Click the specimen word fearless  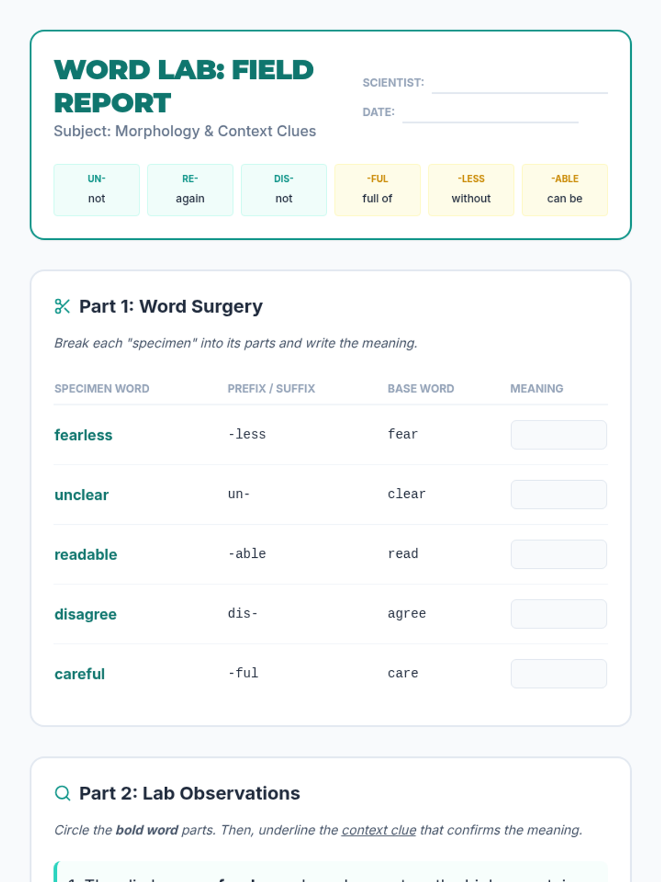point(83,435)
